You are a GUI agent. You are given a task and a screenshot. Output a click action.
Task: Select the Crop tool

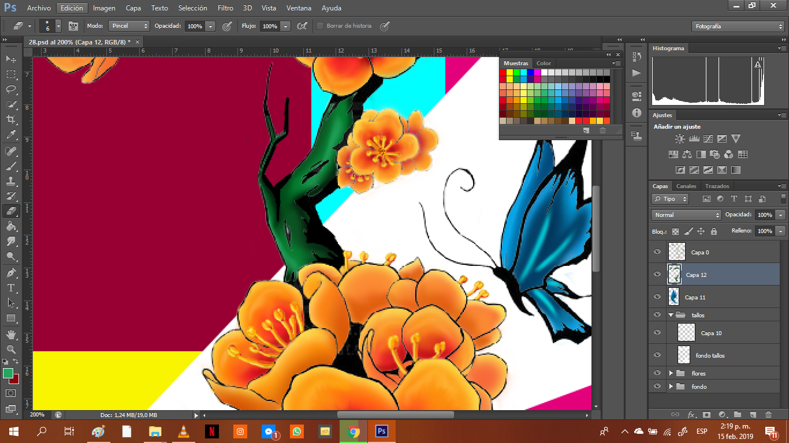tap(11, 119)
